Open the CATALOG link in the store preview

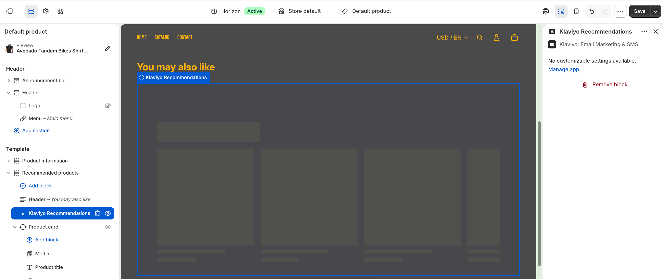click(162, 37)
